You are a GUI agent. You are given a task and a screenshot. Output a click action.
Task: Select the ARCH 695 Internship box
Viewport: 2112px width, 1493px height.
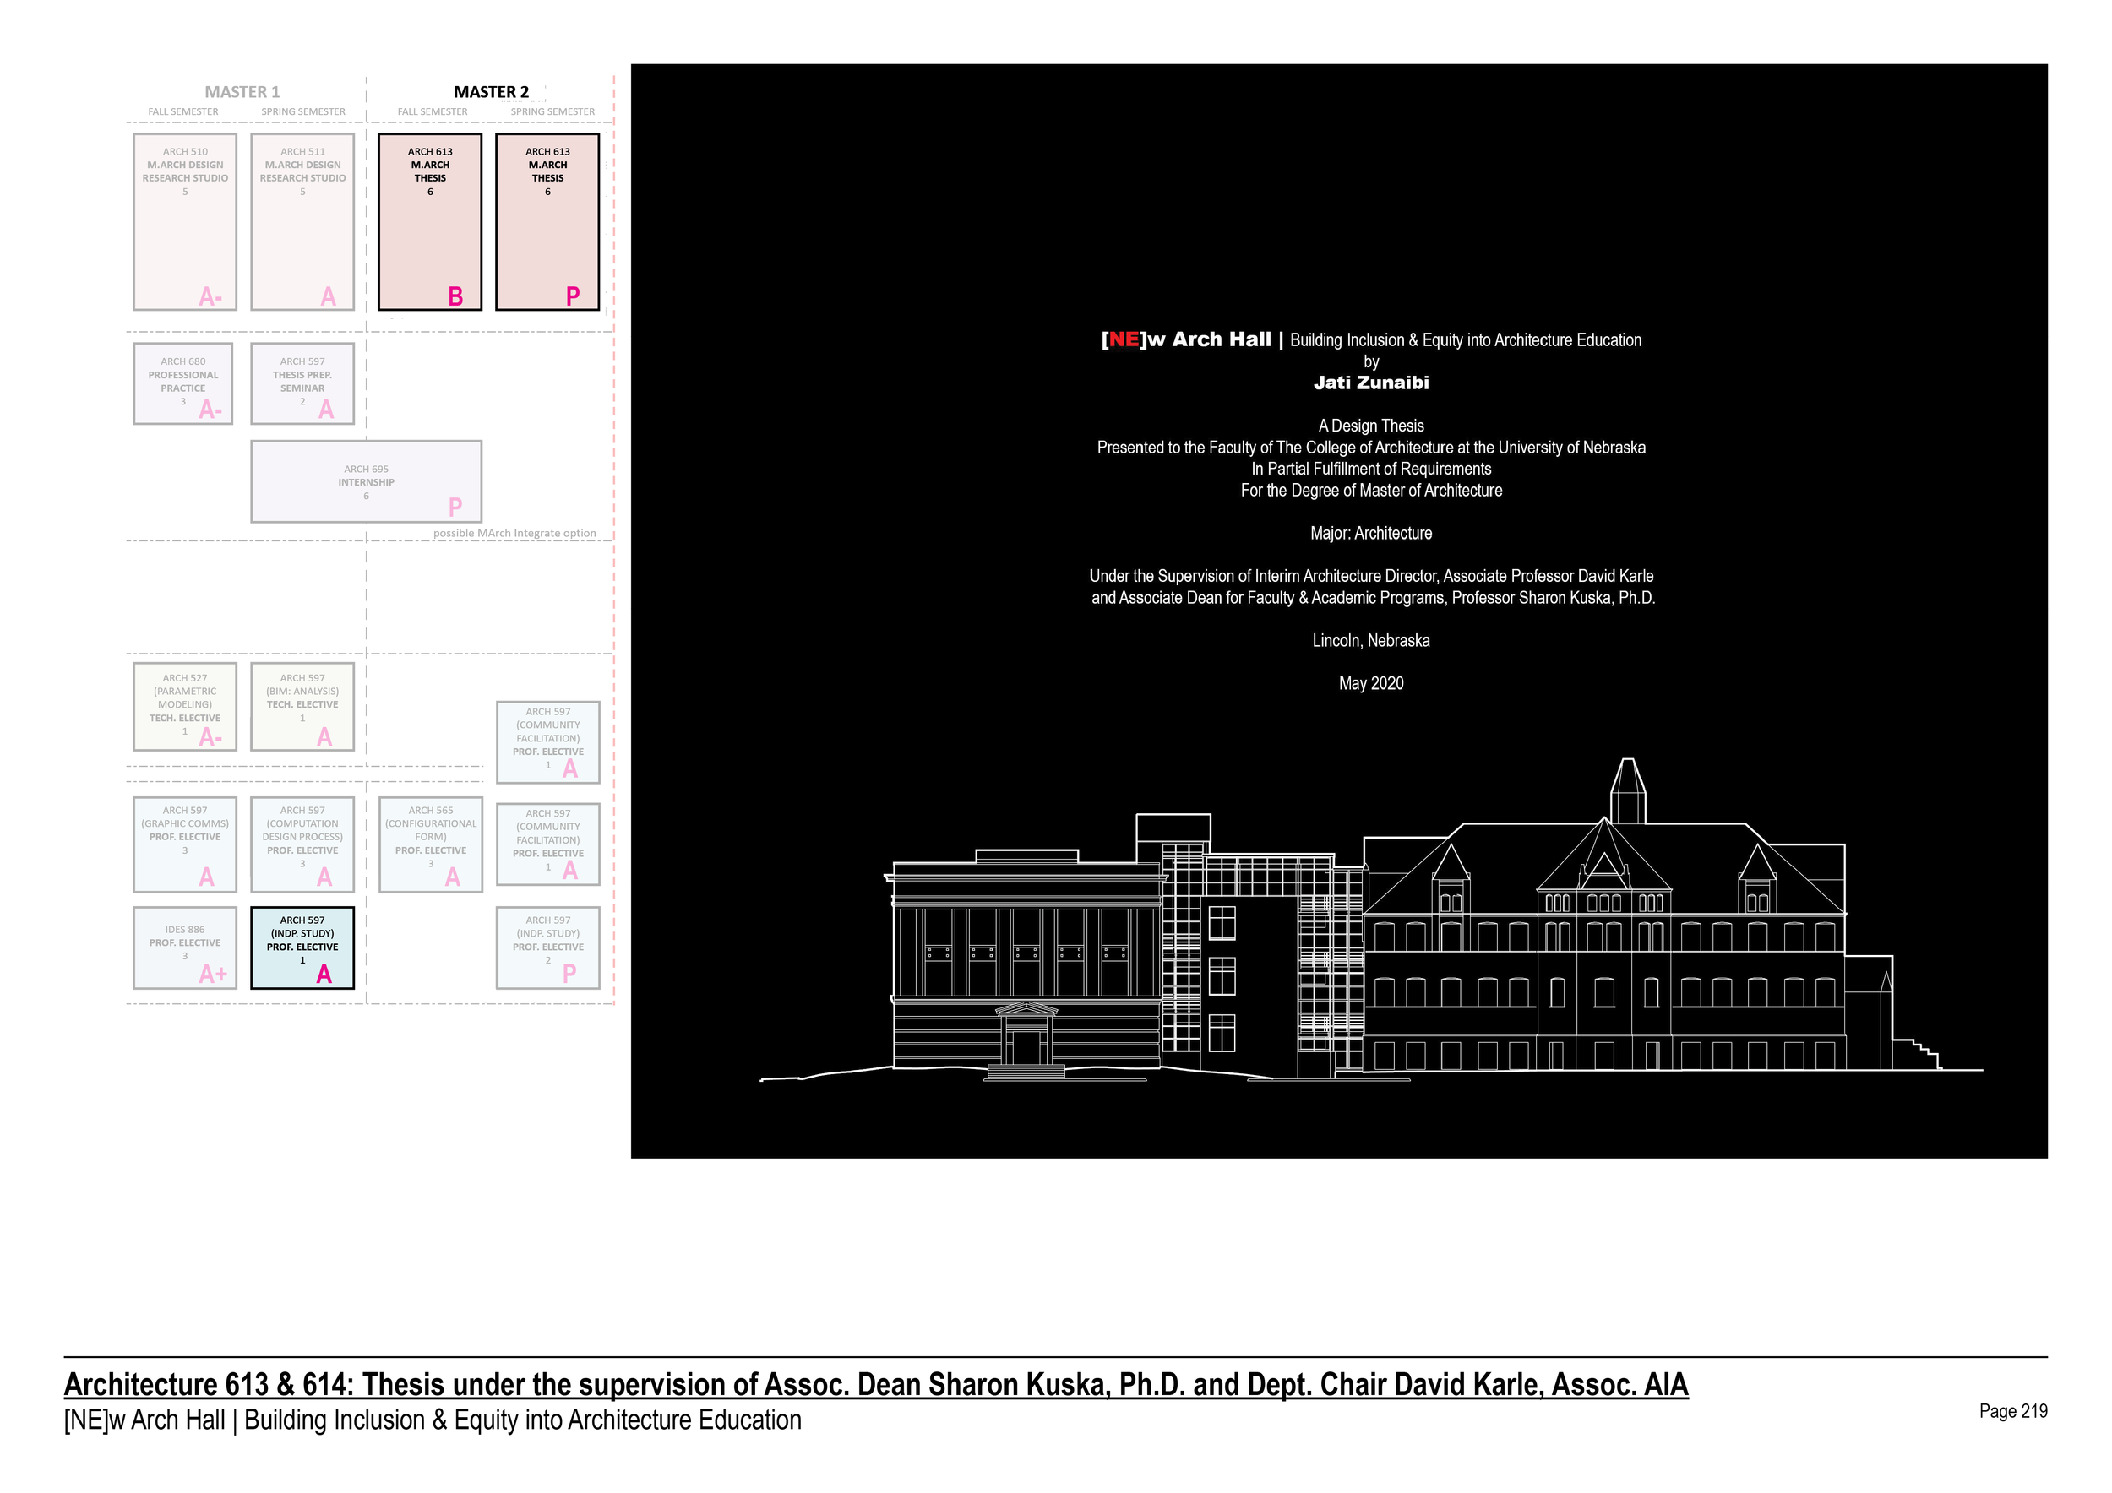click(x=366, y=481)
